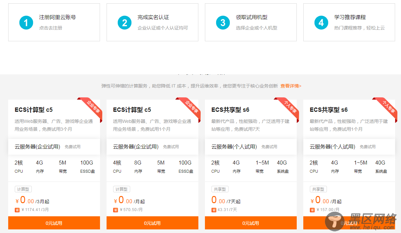Click the number 1 circle icon
This screenshot has width=401, height=233.
pos(26,23)
